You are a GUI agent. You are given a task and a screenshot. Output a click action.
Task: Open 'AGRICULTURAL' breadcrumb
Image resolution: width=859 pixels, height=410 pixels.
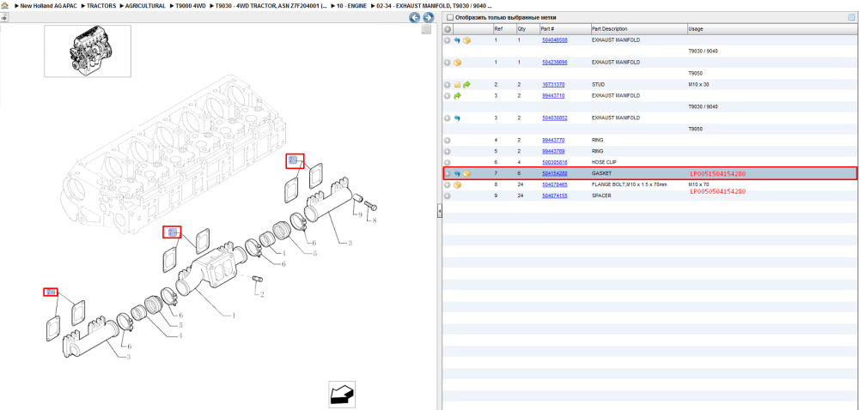coord(145,5)
